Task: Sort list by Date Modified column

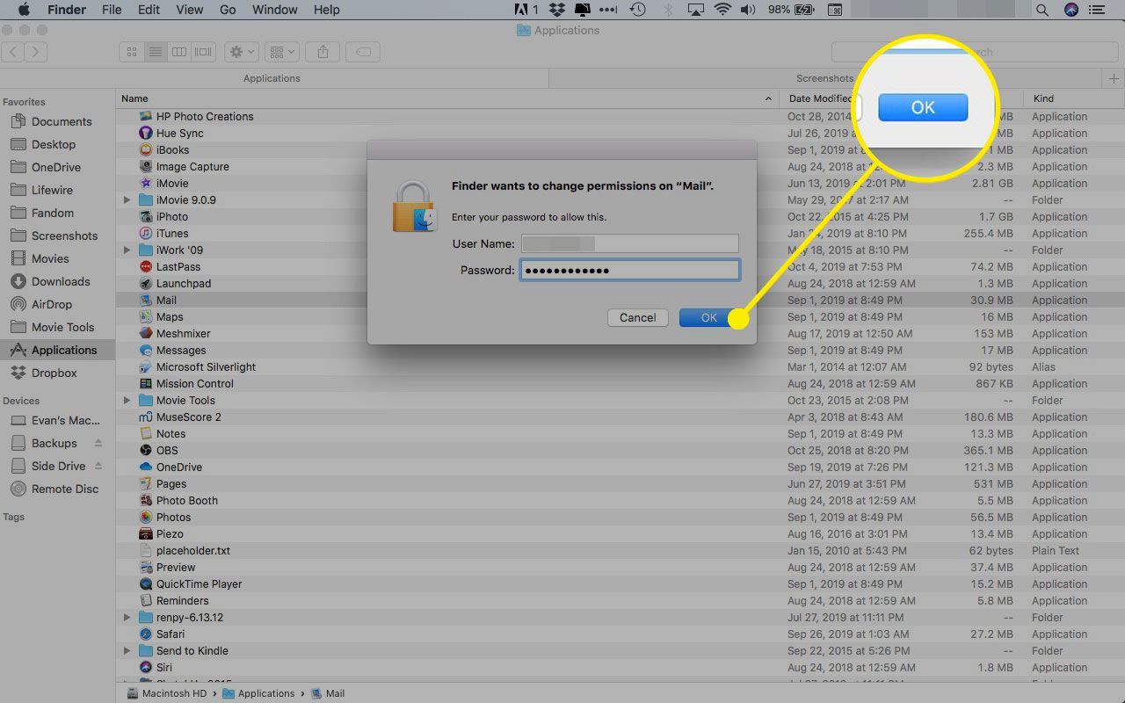Action: [x=819, y=98]
